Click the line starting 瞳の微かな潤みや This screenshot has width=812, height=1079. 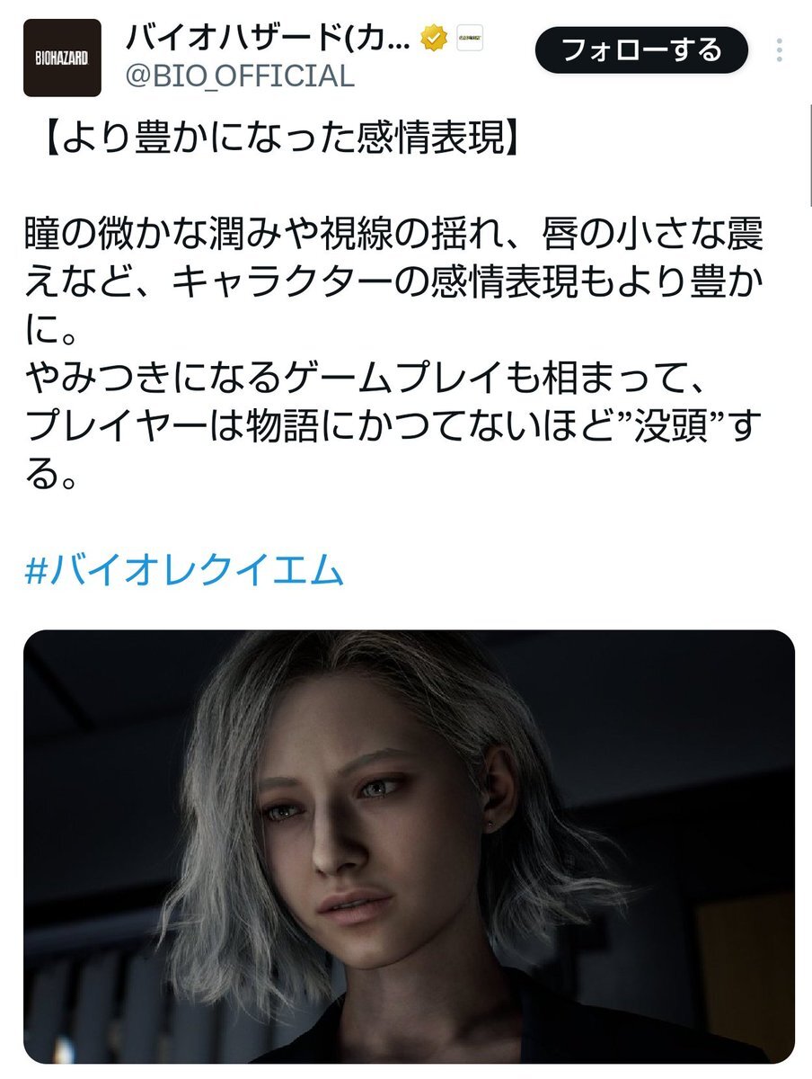[395, 237]
